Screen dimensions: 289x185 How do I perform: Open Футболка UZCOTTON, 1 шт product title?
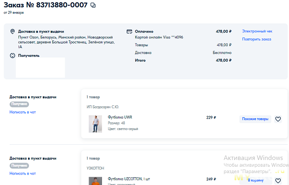[129, 179]
